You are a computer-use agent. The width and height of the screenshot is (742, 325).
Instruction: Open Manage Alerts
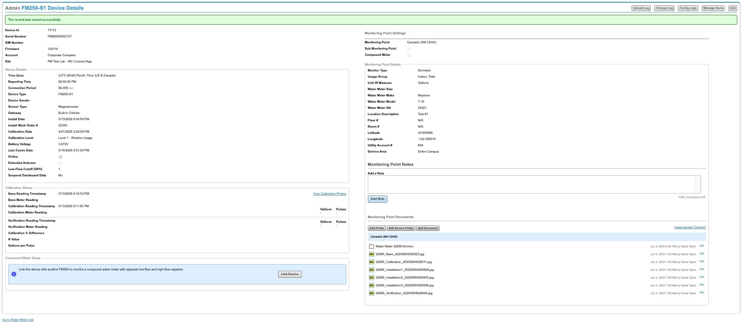point(713,8)
